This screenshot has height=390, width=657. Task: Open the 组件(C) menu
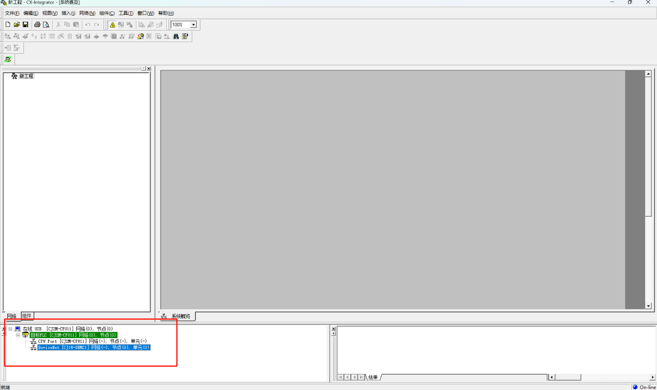point(107,13)
